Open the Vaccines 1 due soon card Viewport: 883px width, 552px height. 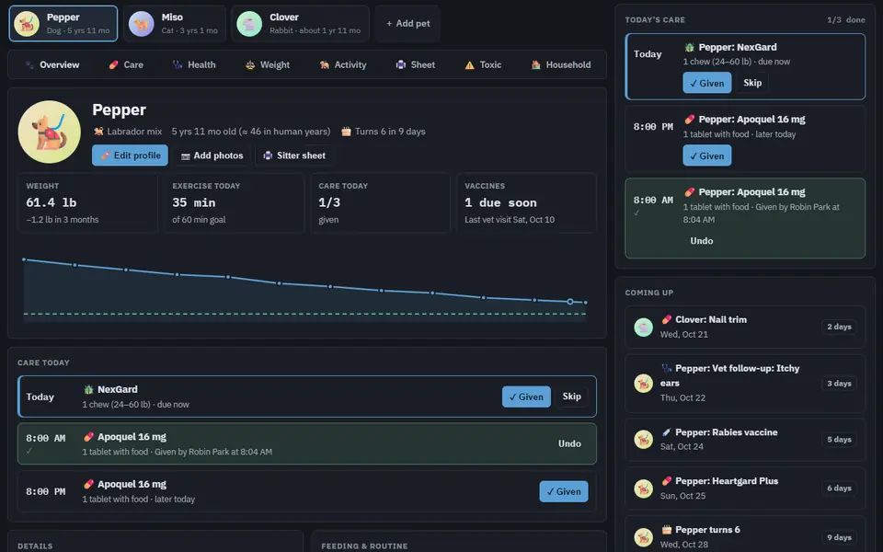coord(526,202)
